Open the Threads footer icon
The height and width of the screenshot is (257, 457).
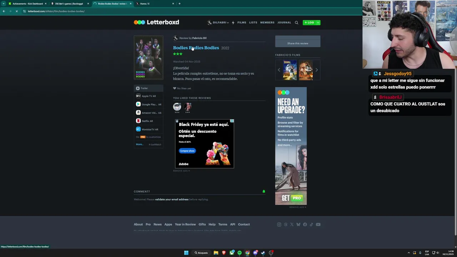(x=286, y=225)
